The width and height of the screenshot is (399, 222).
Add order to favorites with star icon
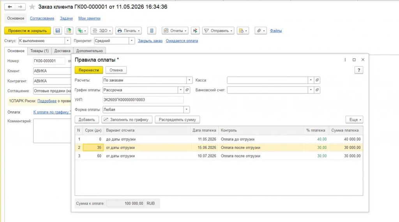coord(32,7)
